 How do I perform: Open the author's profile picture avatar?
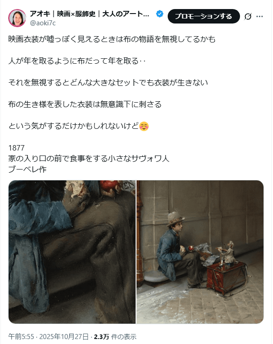pos(17,18)
